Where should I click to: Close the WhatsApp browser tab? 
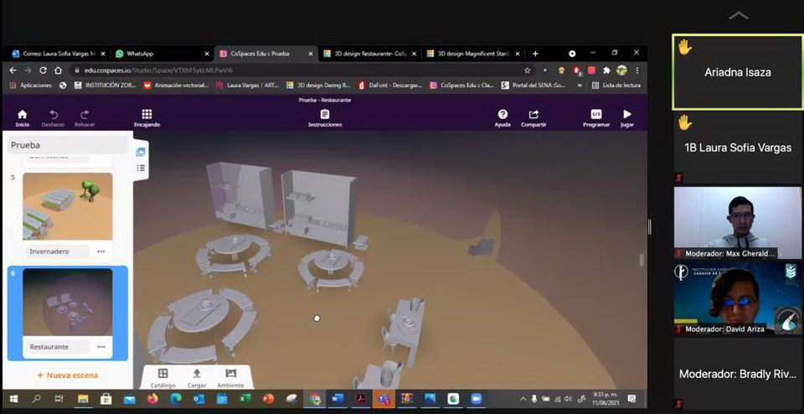pos(207,54)
